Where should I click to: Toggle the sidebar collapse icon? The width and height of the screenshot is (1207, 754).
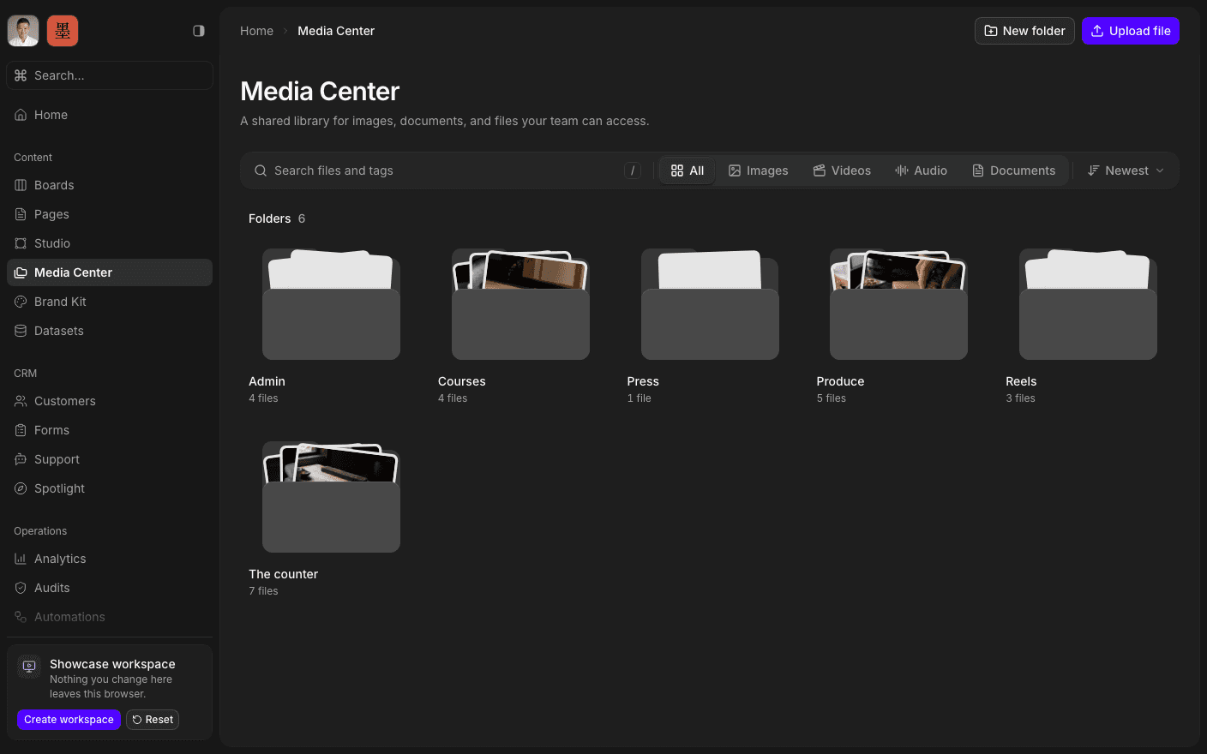199,31
